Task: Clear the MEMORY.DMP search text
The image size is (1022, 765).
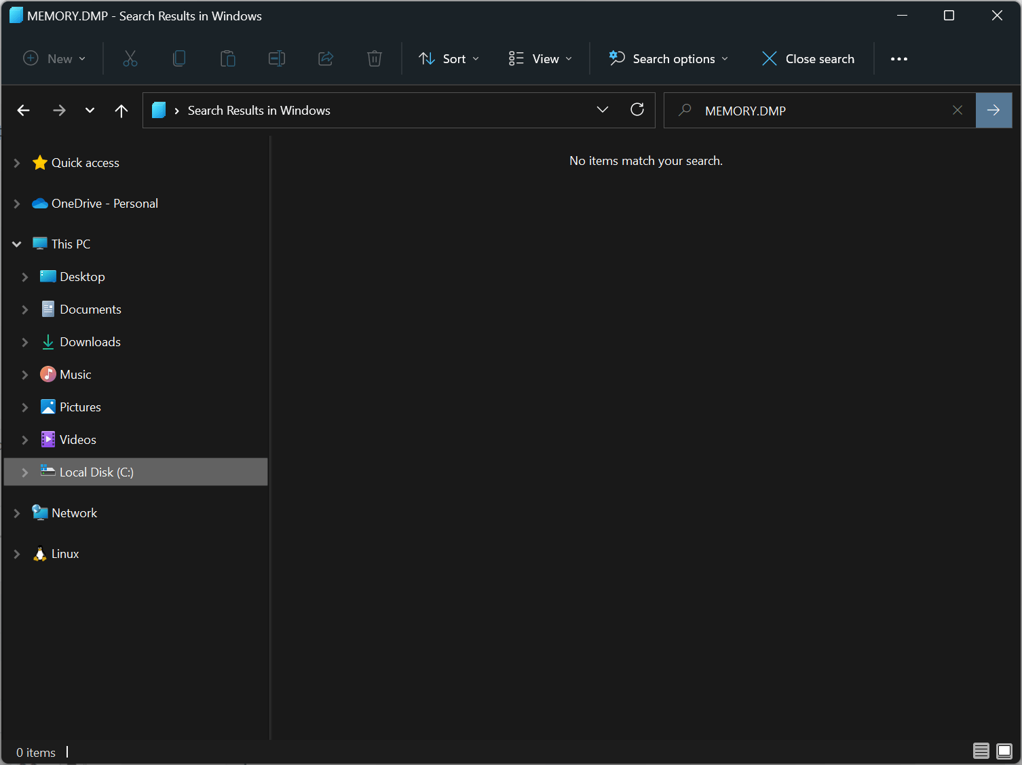Action: [958, 110]
